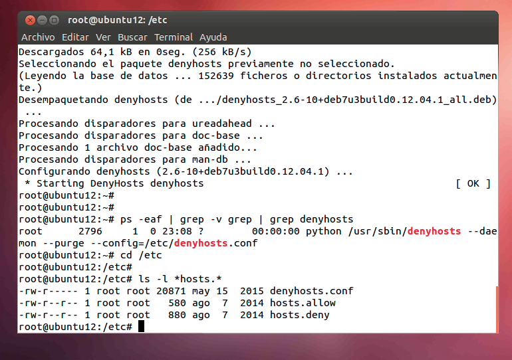The height and width of the screenshot is (360, 512).
Task: Open the Editar menu
Action: (x=75, y=37)
